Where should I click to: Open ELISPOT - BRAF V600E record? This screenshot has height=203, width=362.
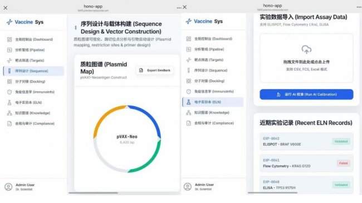tap(306, 141)
